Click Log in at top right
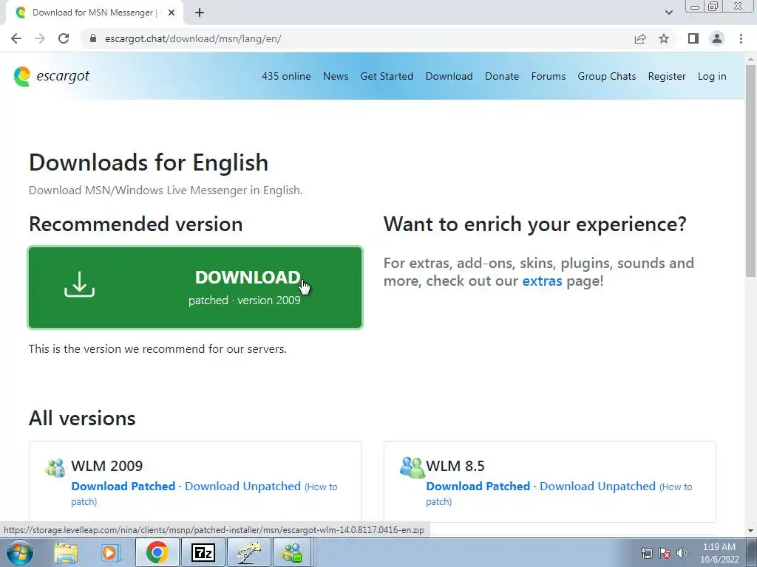 [x=712, y=76]
